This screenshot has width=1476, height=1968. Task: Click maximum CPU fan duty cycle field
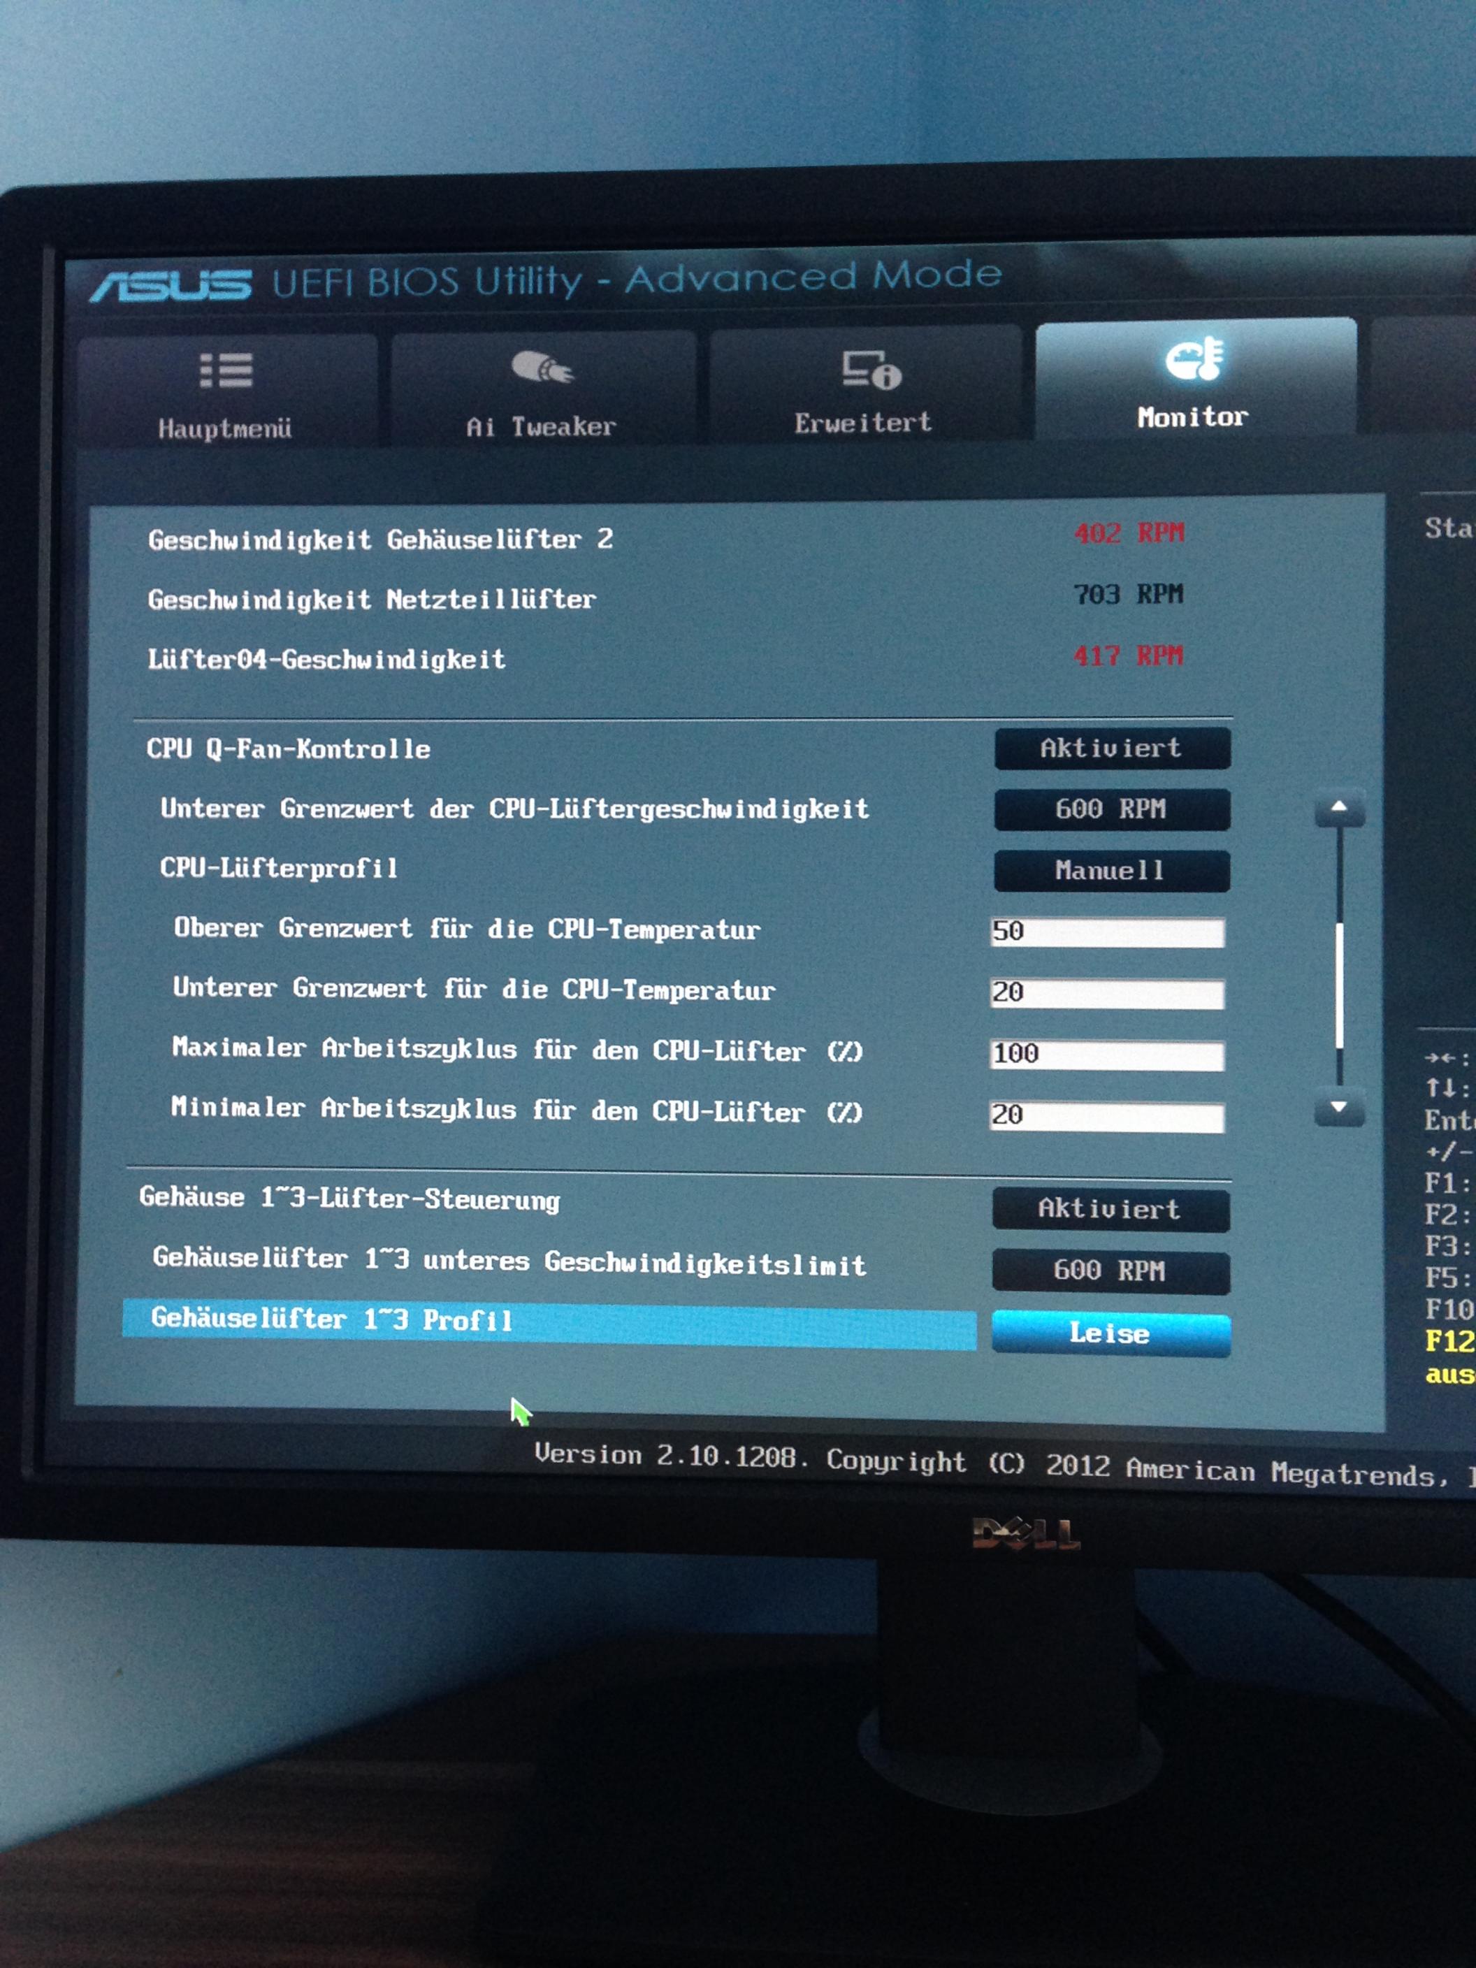coord(1107,1055)
